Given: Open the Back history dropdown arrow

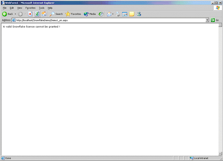Looking at the screenshot, I should point(15,14).
